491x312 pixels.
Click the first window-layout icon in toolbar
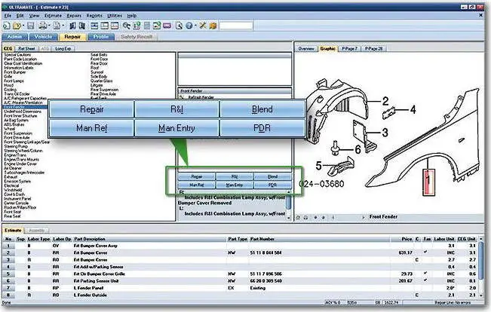94,26
